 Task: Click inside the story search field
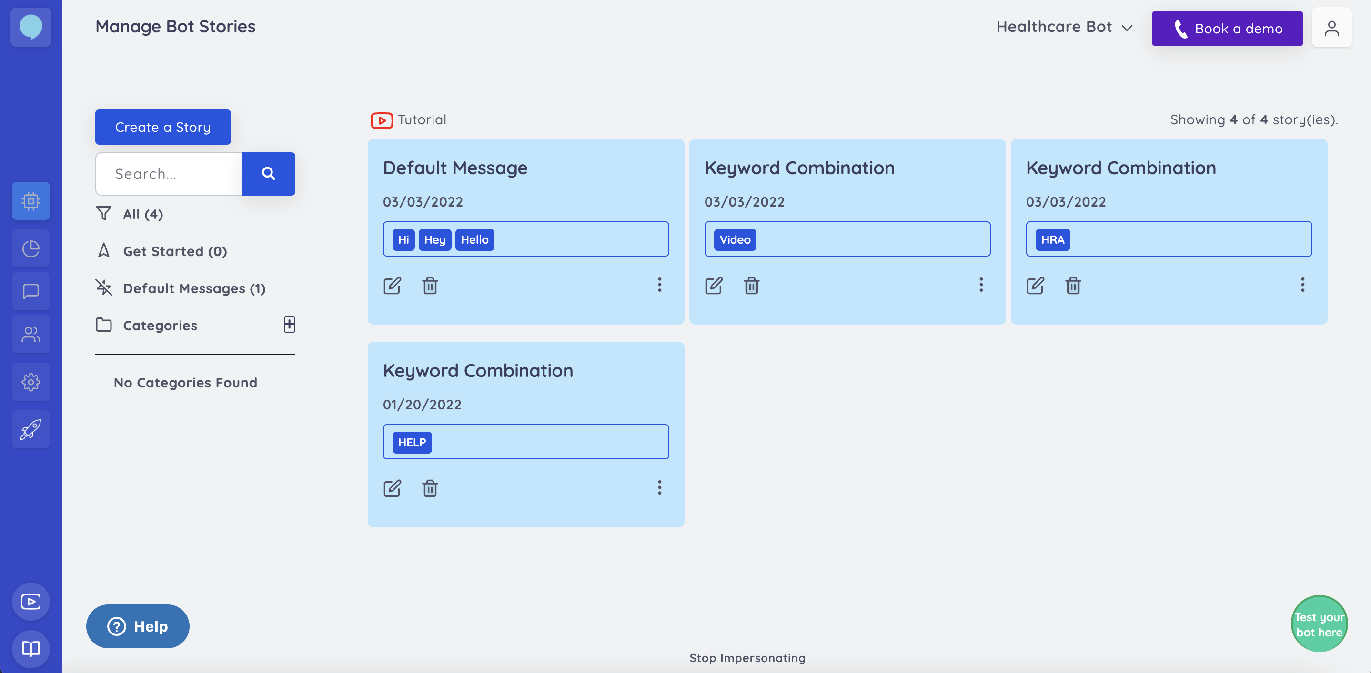click(x=168, y=174)
